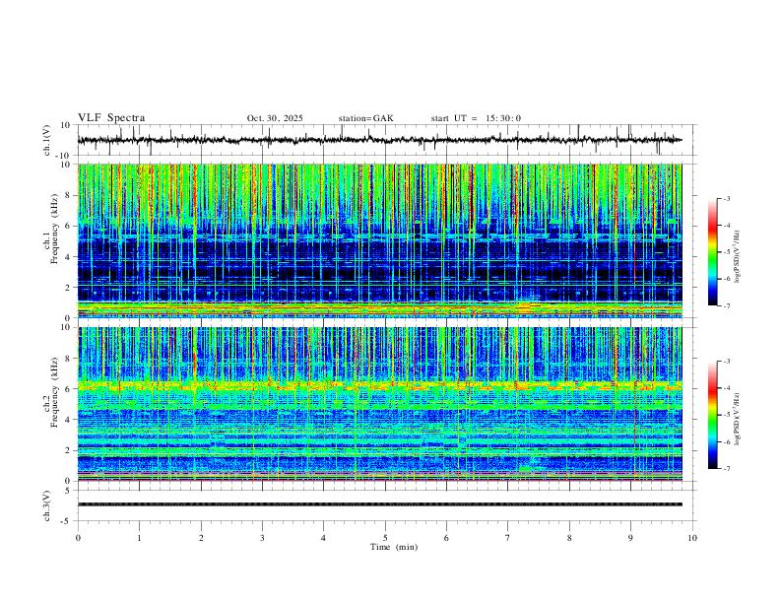Screen dimensions: 780x603
Task: Click the 'start UT = 15:30:0' text
Action: 476,118
